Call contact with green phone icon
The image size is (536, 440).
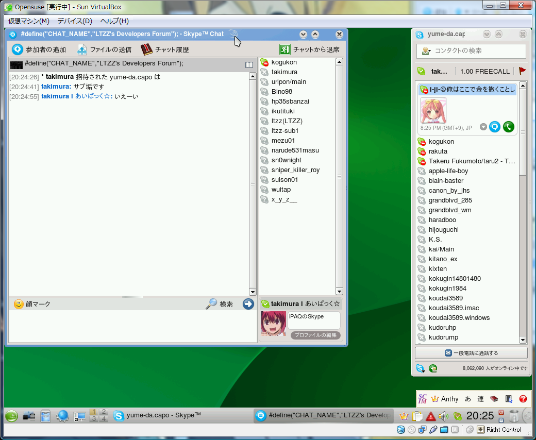pyautogui.click(x=509, y=127)
